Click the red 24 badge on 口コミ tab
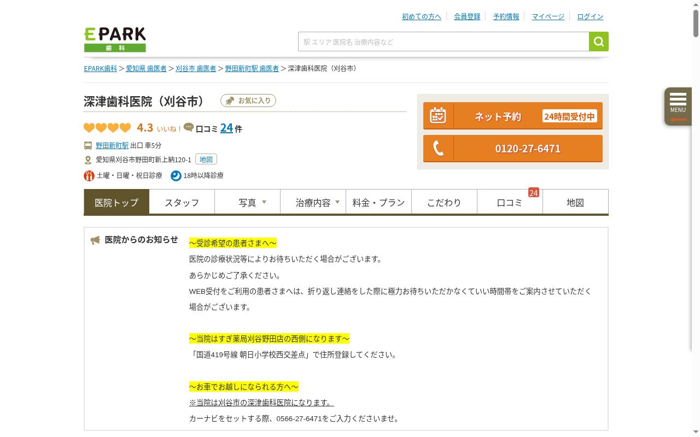 coord(534,192)
